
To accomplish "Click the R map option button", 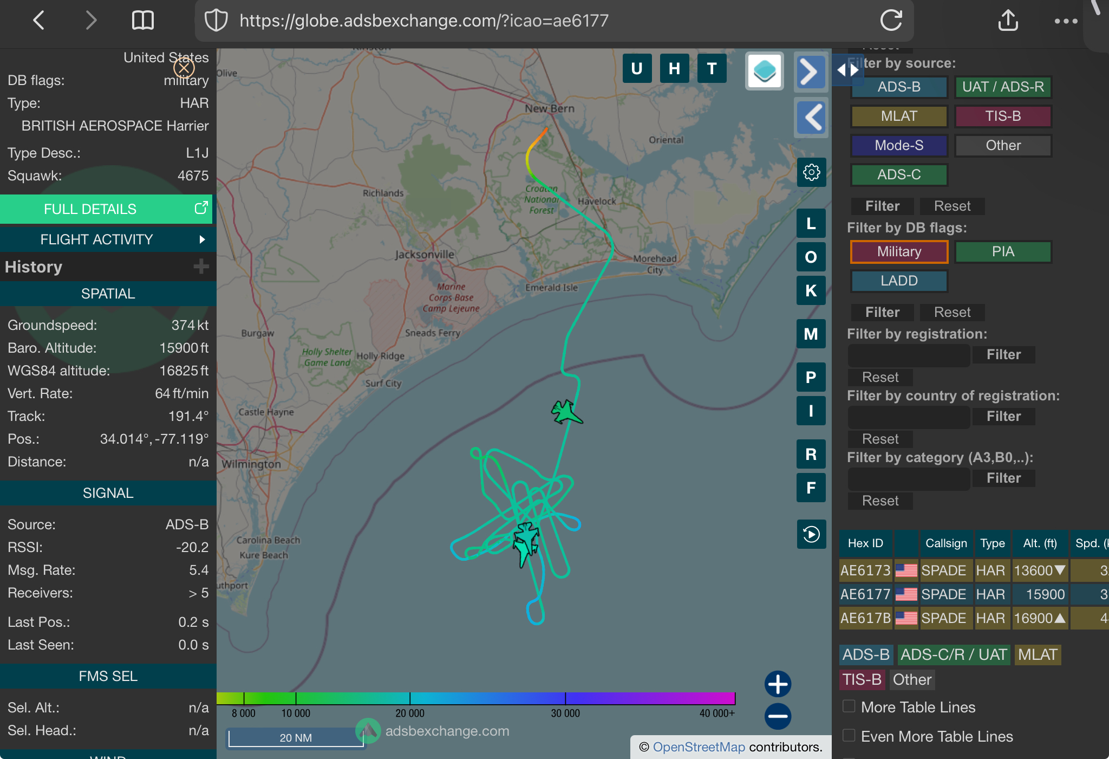I will coord(811,454).
